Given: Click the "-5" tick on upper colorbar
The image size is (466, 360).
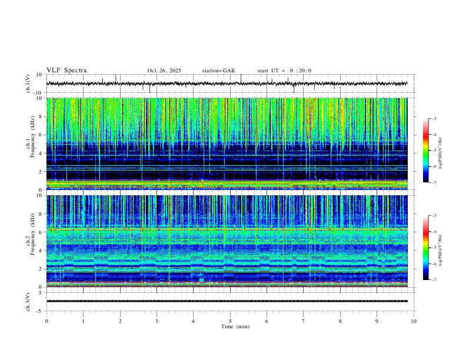Looking at the screenshot, I should [434, 151].
